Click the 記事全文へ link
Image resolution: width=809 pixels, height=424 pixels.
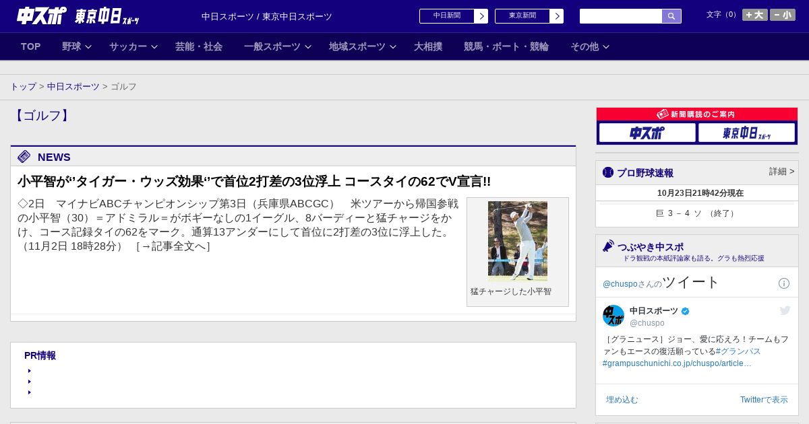point(173,246)
